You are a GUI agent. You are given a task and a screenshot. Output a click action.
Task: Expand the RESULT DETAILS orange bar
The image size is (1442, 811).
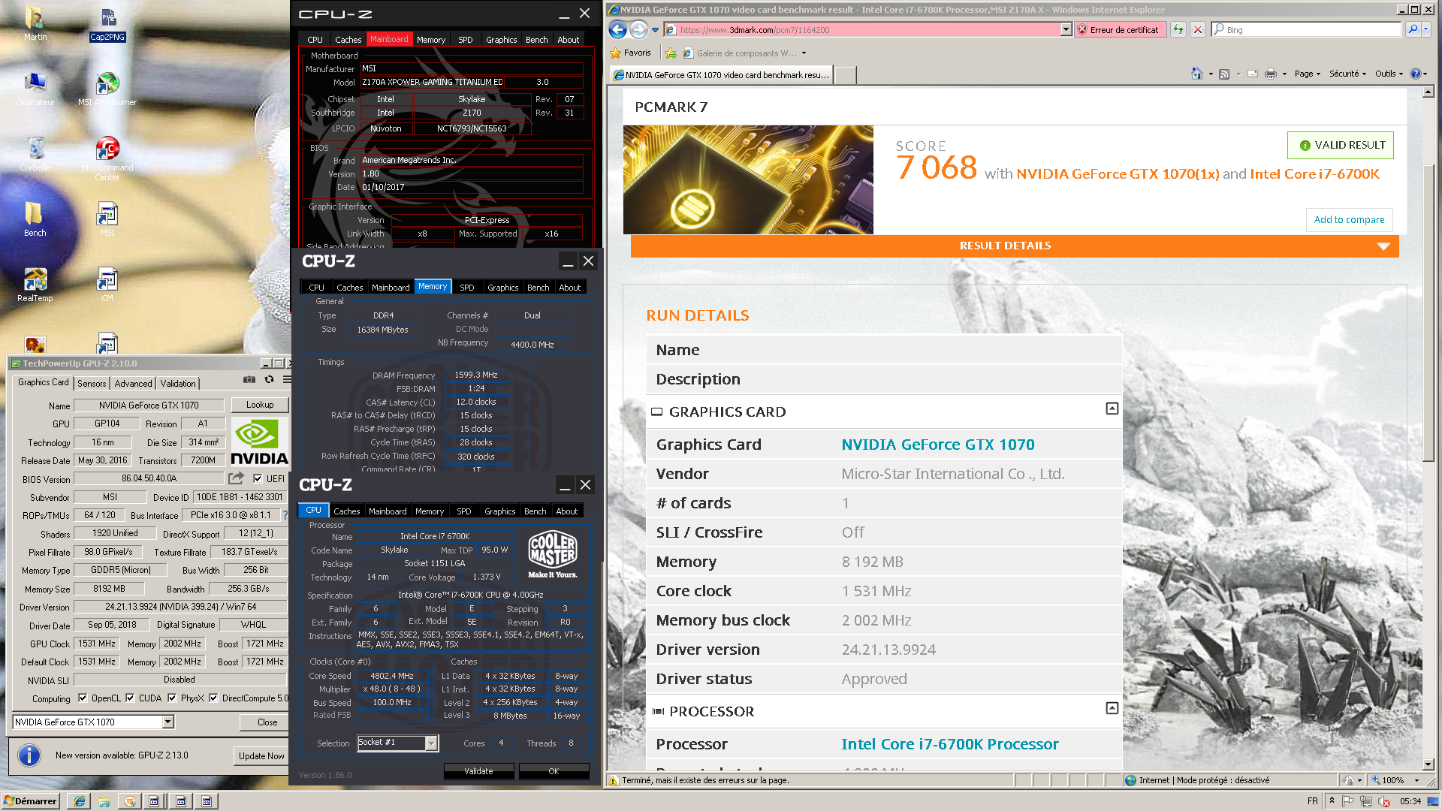point(1015,246)
